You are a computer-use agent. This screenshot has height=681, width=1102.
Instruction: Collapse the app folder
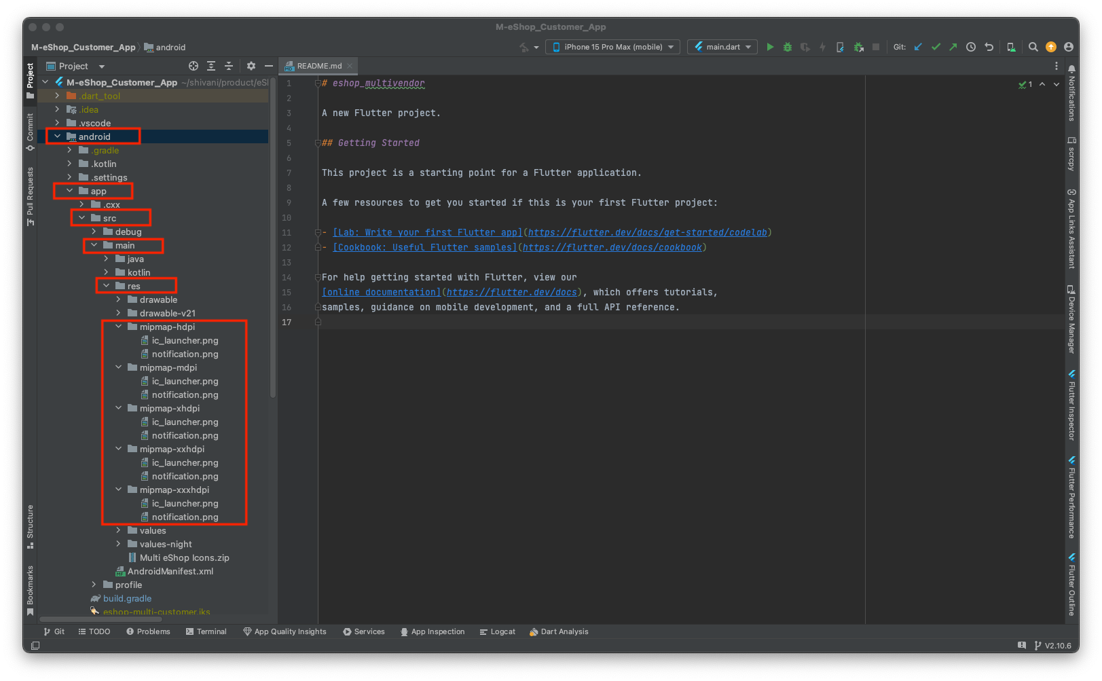click(69, 191)
